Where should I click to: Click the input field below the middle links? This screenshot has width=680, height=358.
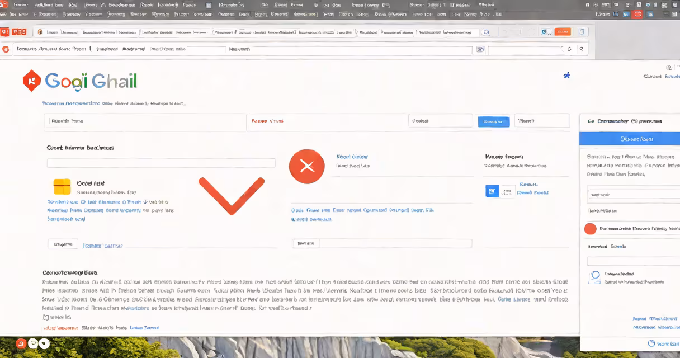point(382,243)
